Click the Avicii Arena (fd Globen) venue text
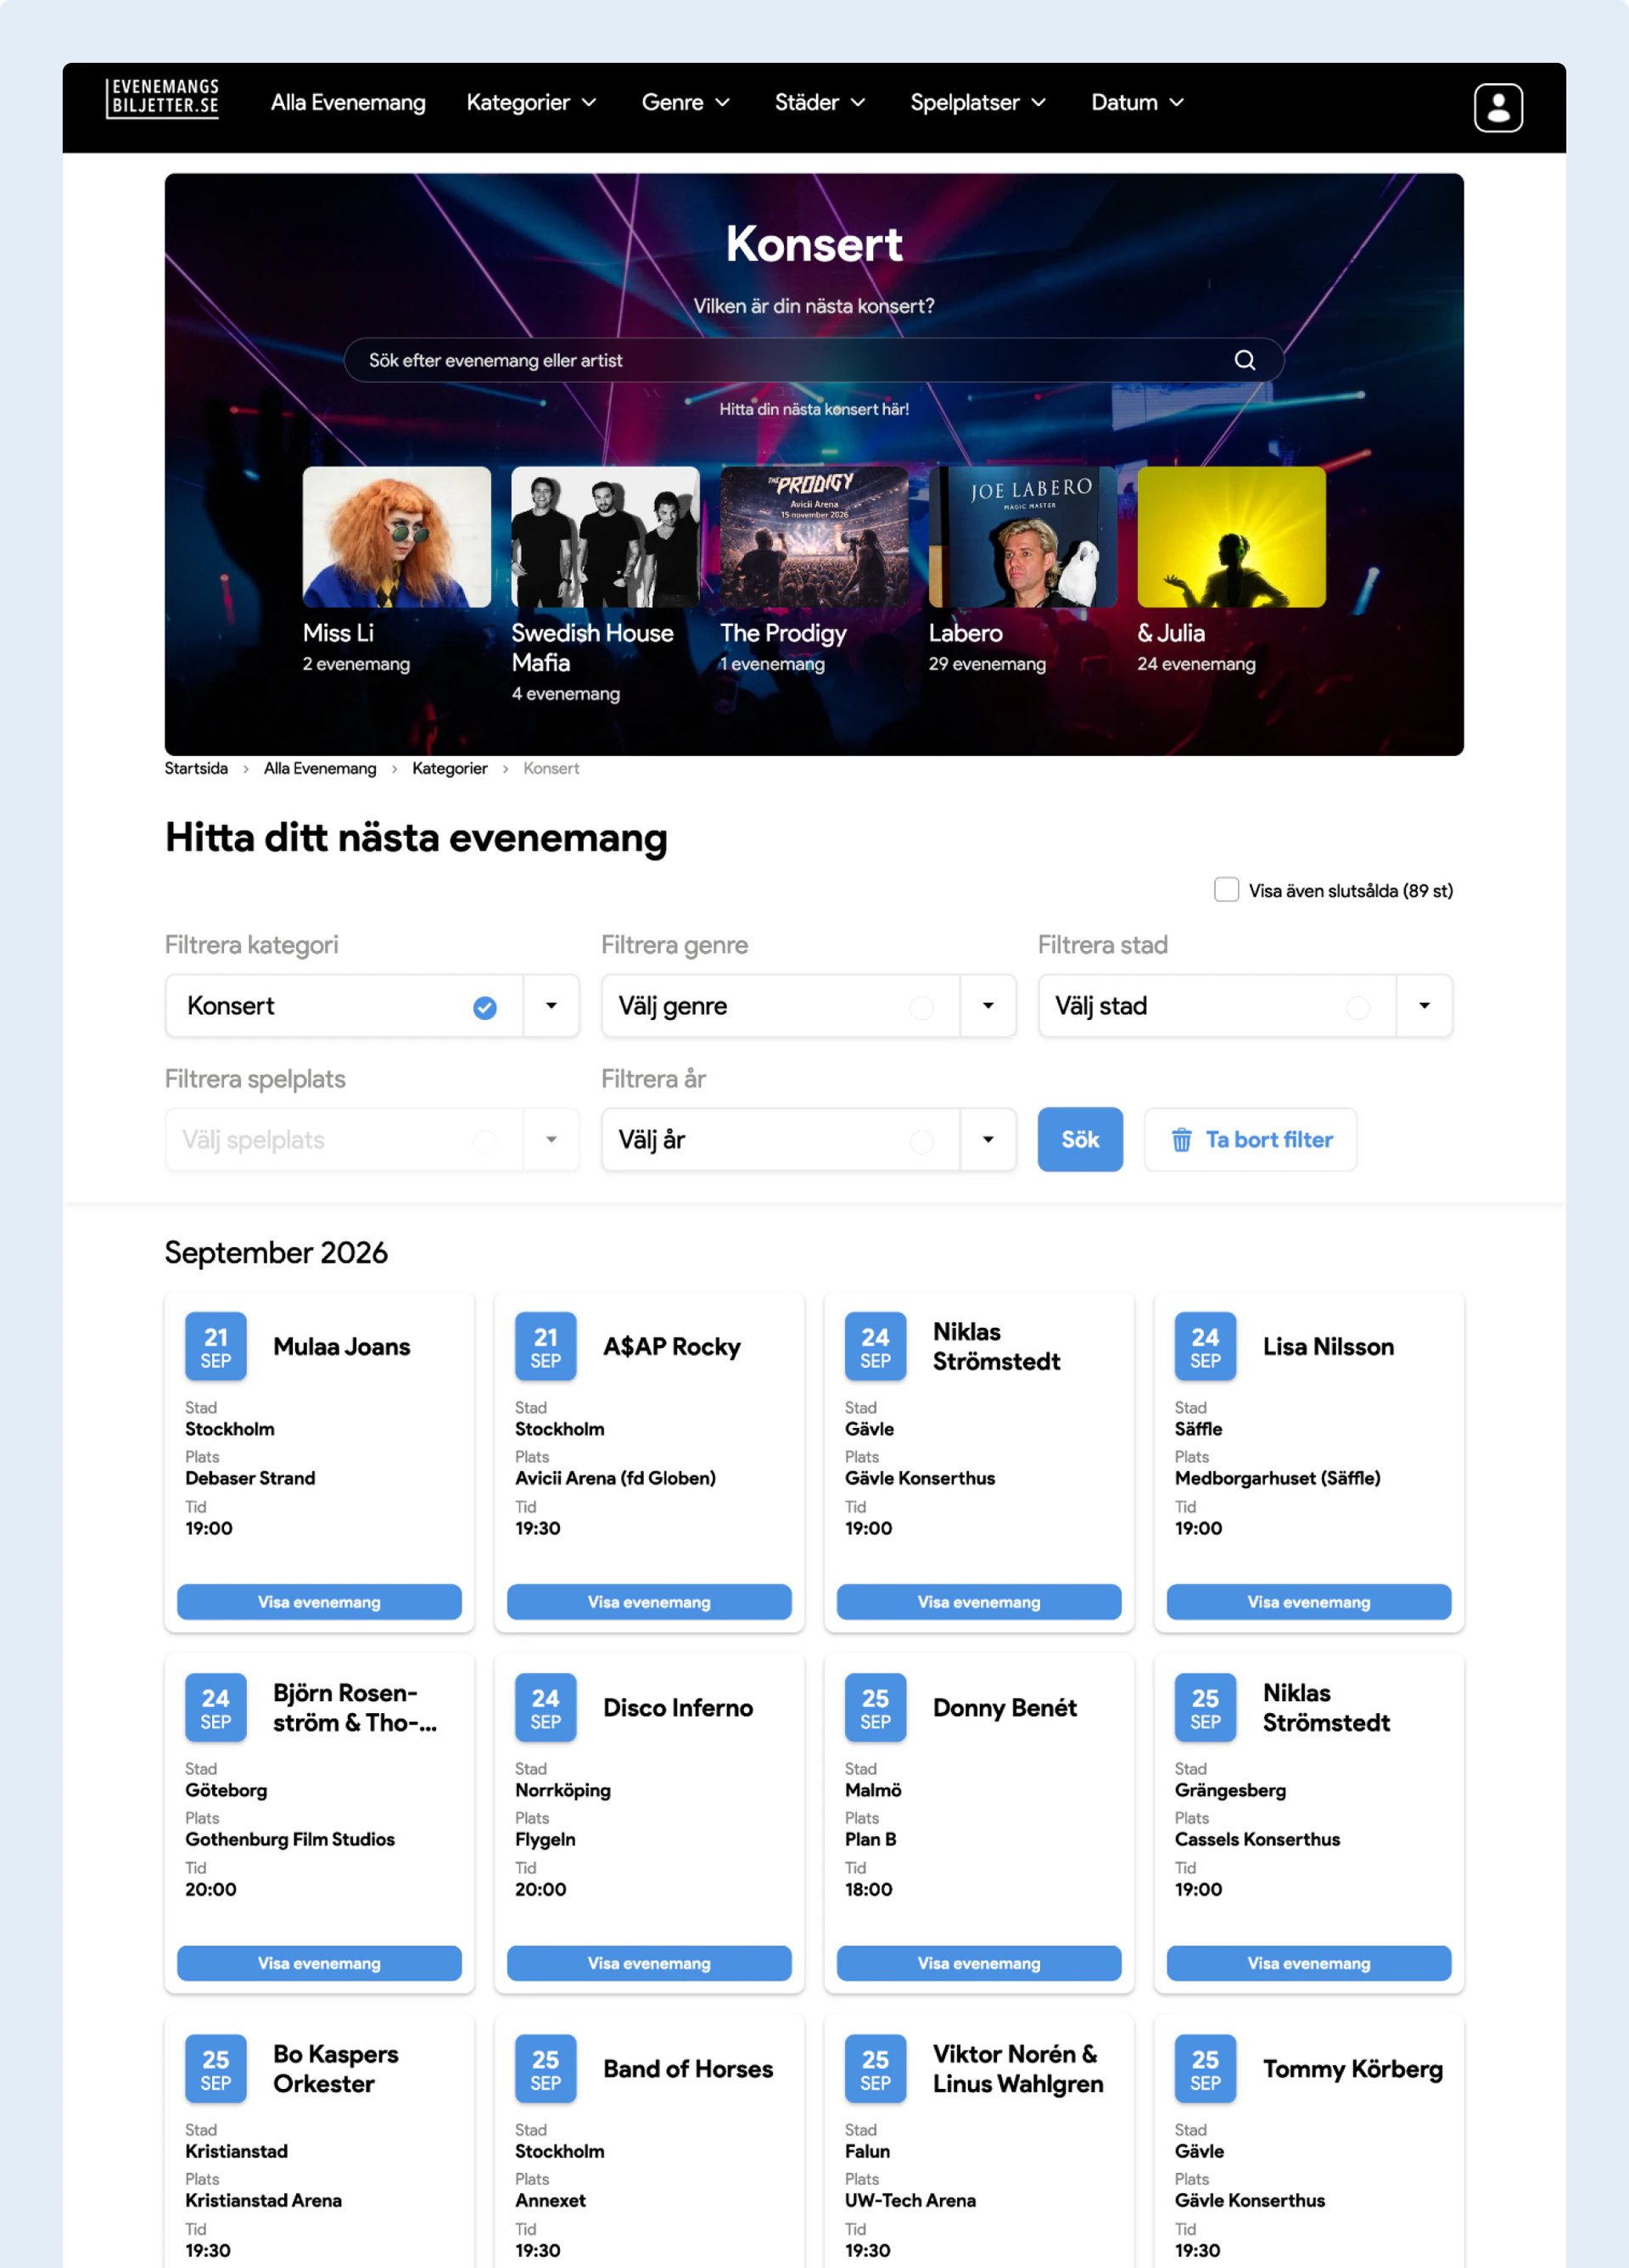The width and height of the screenshot is (1629, 2268). pyautogui.click(x=615, y=1478)
